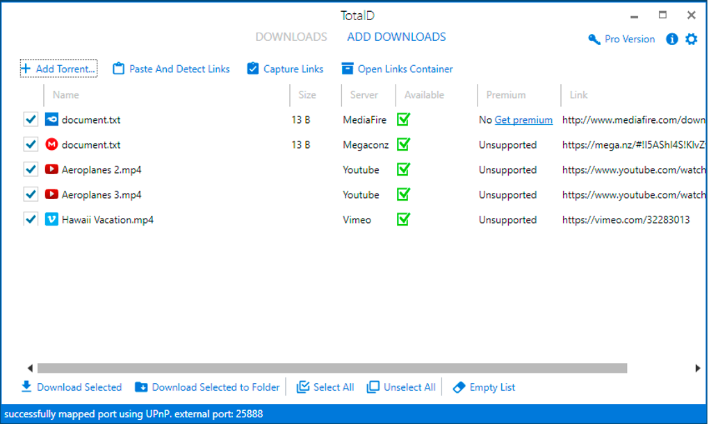This screenshot has height=424, width=709.
Task: Deselect the Hawaii Vacation.mp4 checkbox
Action: tap(31, 219)
